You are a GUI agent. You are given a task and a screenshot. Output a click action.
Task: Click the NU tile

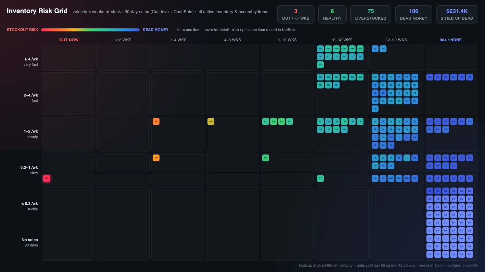click(x=462, y=199)
